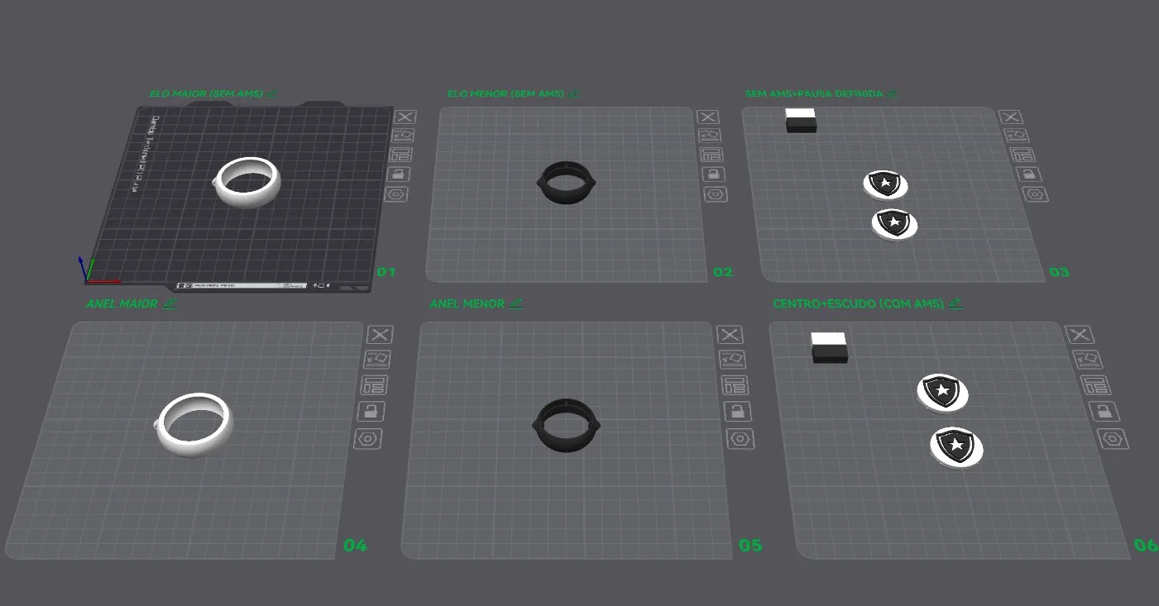Remove all objects from plate 03
This screenshot has height=606, width=1159.
click(1011, 117)
